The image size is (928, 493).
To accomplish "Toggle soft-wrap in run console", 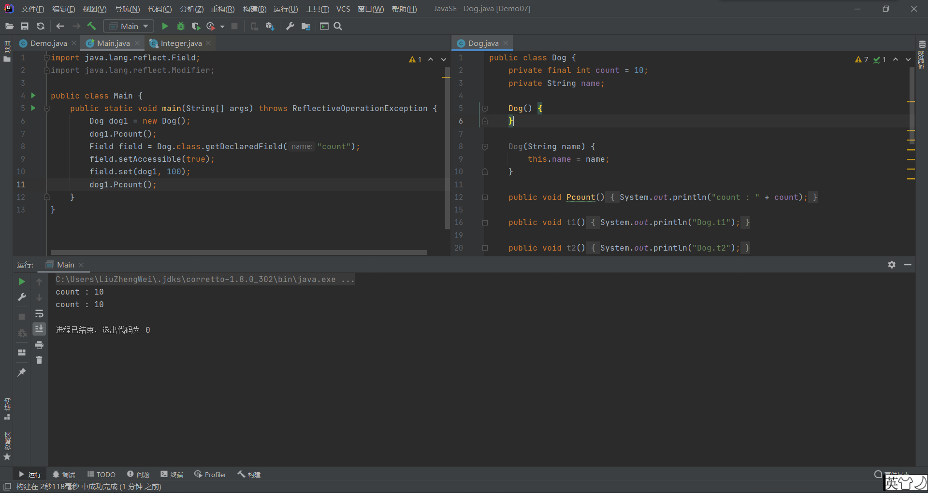I will click(x=39, y=314).
